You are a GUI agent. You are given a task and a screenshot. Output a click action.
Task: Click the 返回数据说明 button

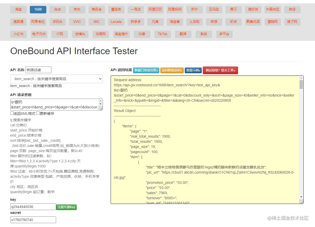pyautogui.click(x=172, y=70)
